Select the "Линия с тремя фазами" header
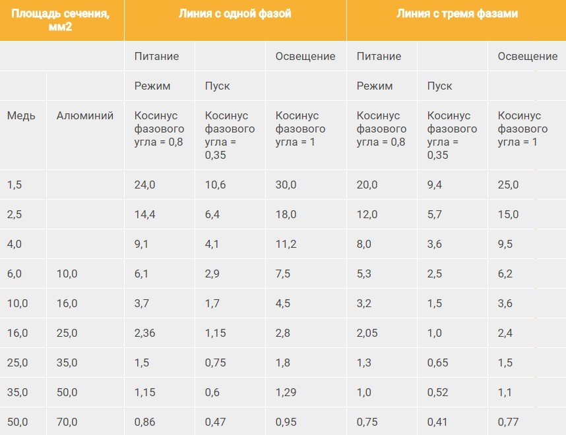 pos(456,14)
